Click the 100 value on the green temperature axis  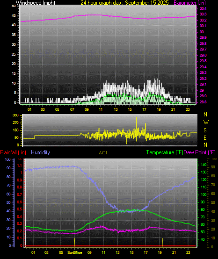point(203,194)
